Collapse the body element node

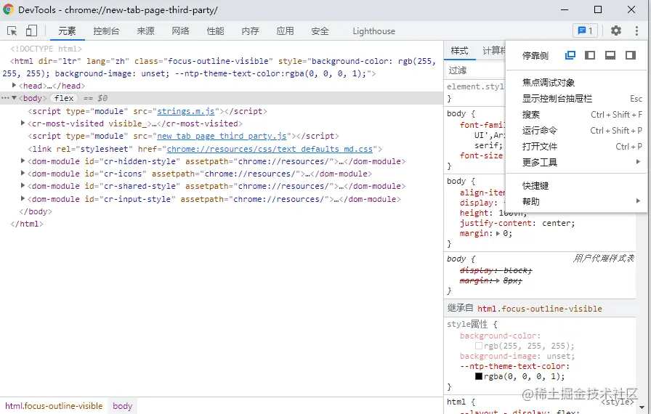tap(14, 98)
